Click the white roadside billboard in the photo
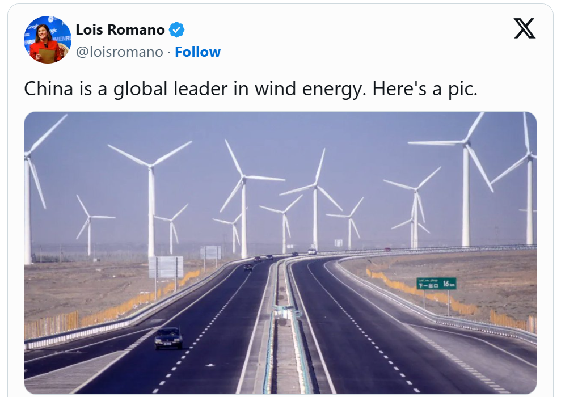Screen dimensions: 561x397 click(166, 267)
